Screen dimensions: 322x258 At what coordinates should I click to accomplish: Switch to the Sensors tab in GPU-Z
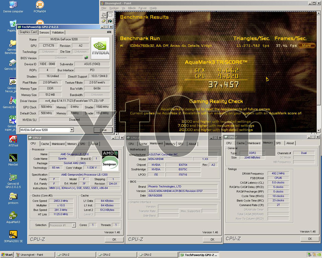click(44, 32)
